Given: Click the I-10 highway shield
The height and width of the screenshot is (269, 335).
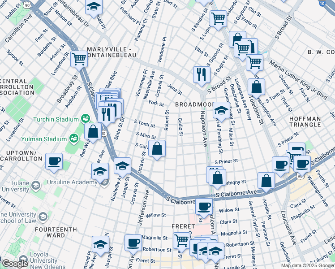Looking at the screenshot, I should (x=322, y=3).
